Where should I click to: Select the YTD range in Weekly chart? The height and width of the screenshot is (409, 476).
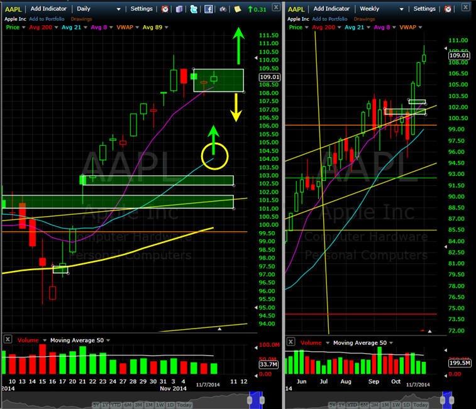352,405
